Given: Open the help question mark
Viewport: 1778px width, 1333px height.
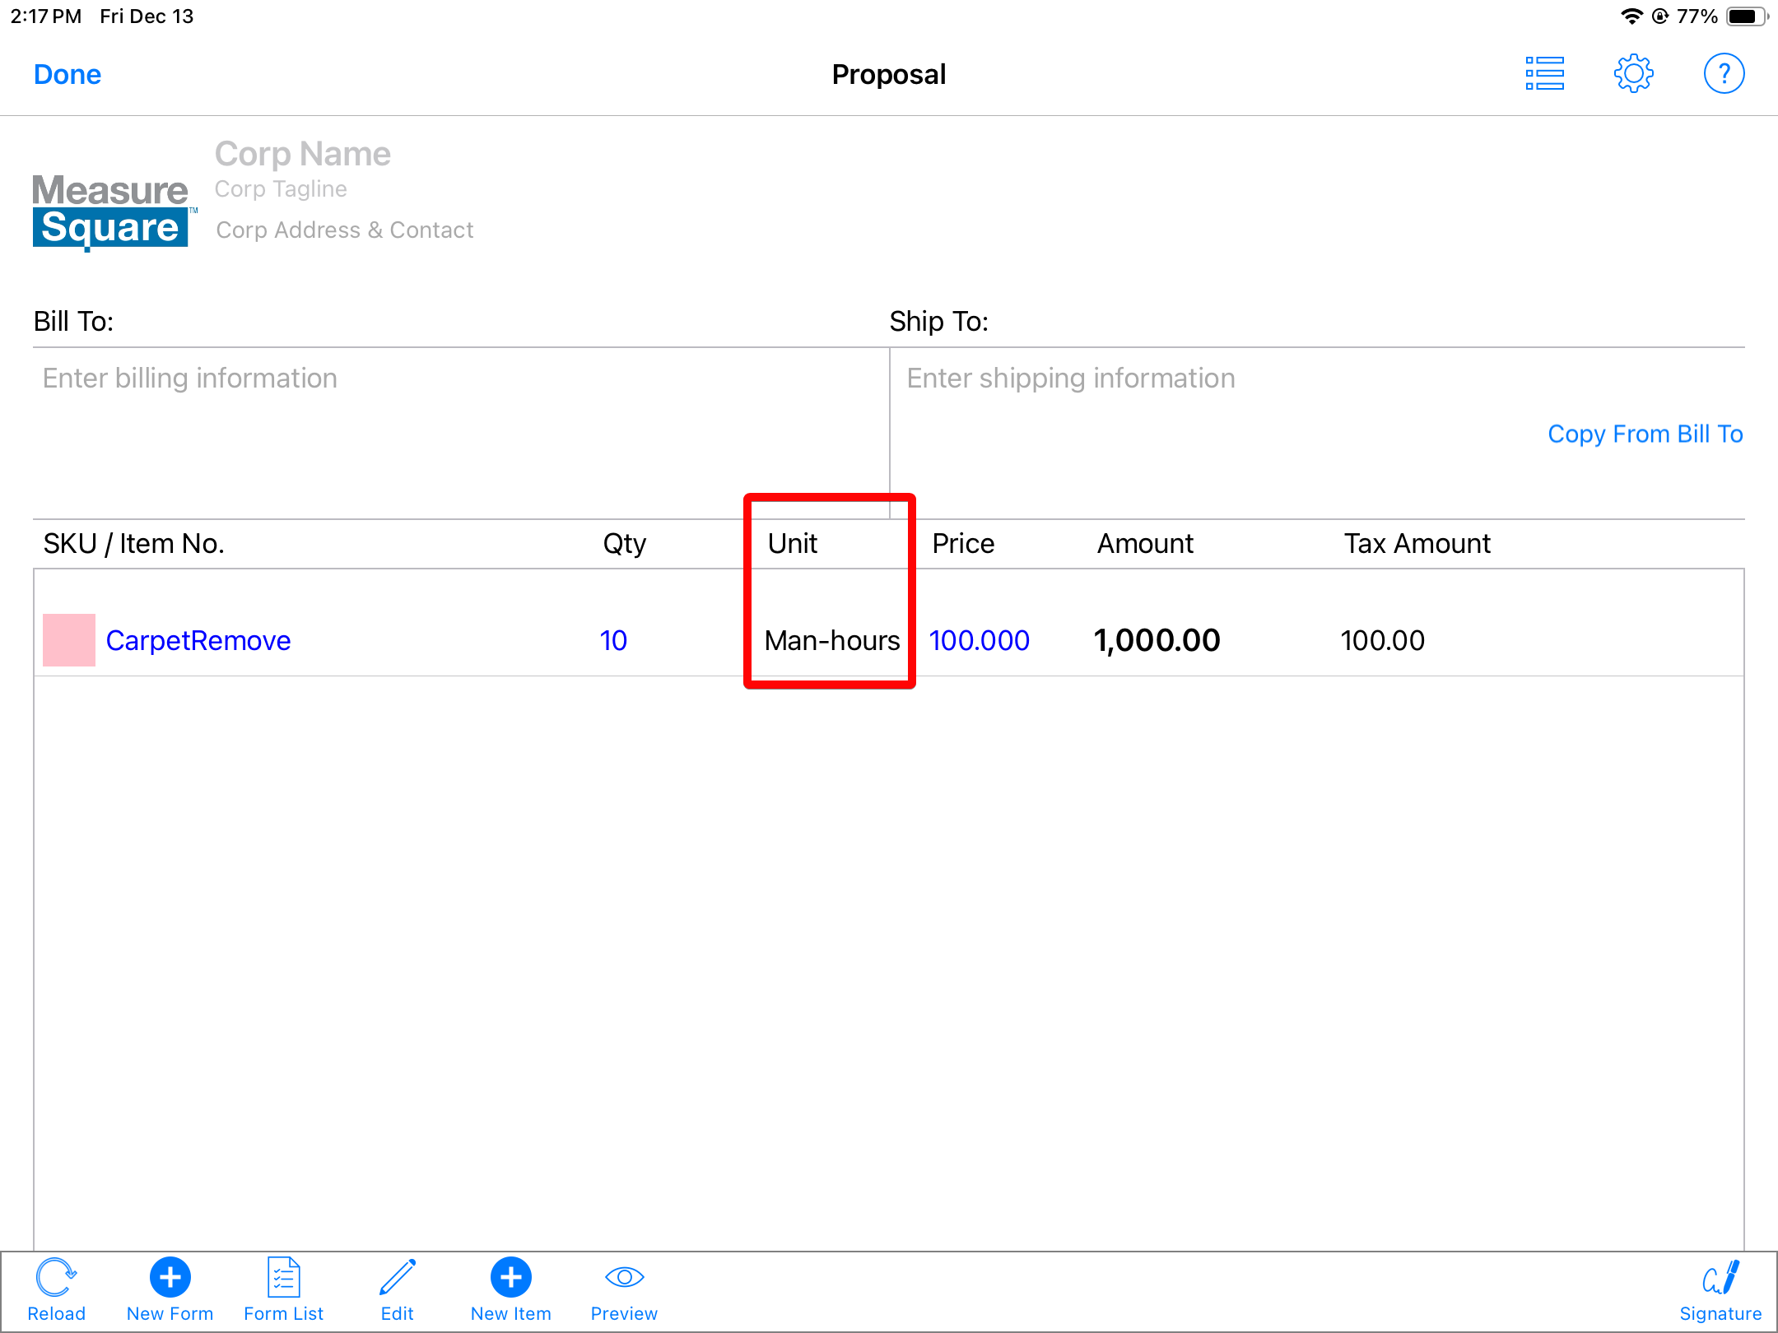Looking at the screenshot, I should pos(1723,74).
